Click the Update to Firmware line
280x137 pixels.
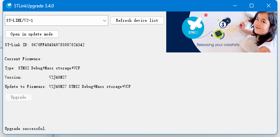(x=68, y=87)
